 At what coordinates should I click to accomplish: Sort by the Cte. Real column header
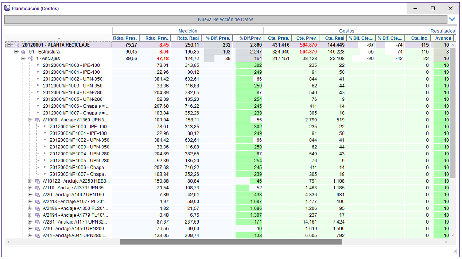pyautogui.click(x=334, y=38)
